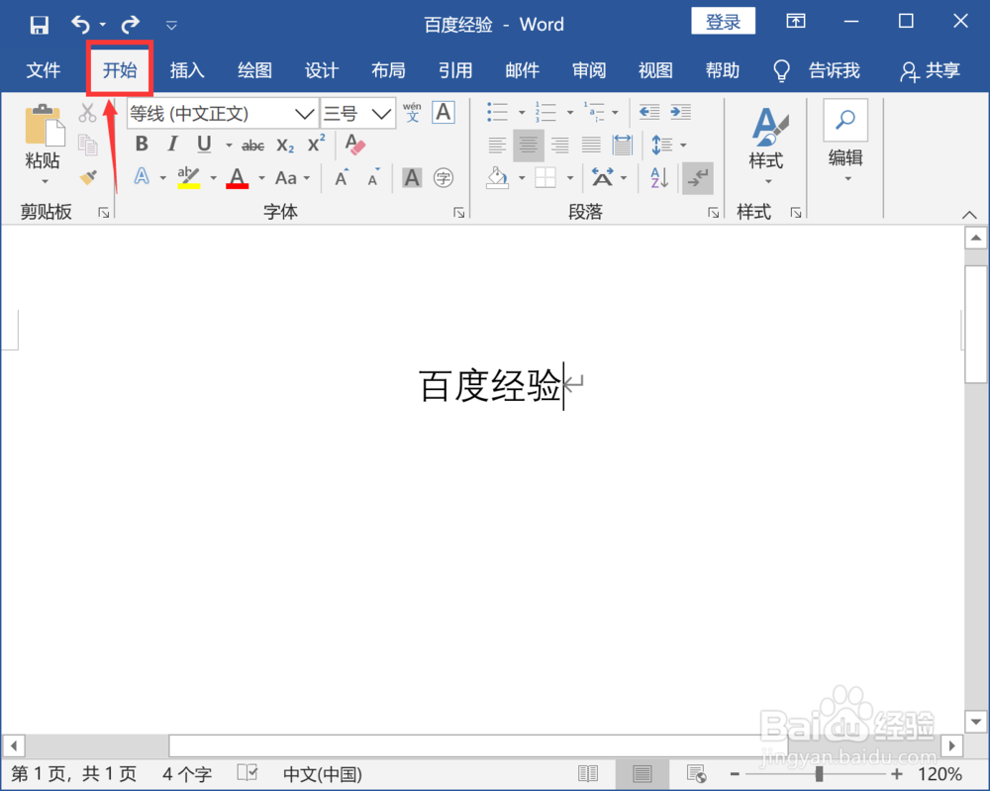Click the grow font size icon
Screen dimensions: 990x791
click(342, 177)
